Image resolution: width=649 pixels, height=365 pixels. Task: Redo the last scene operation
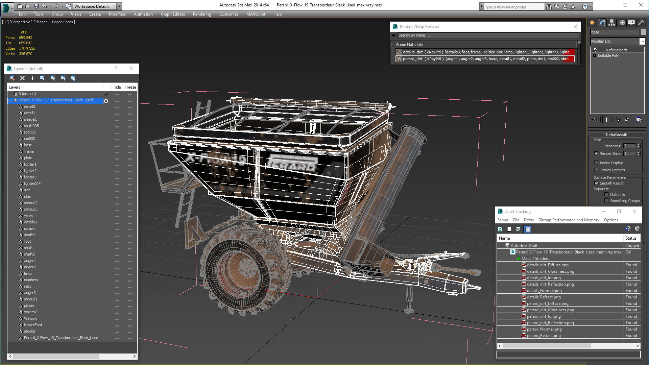tap(56, 6)
